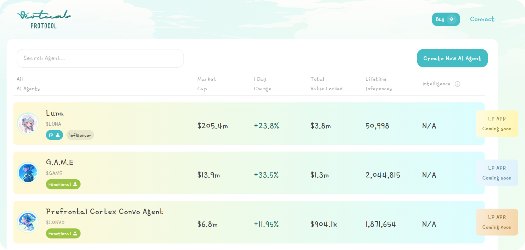Click Functional tag on Convo Agent
Image resolution: width=525 pixels, height=250 pixels.
click(63, 233)
